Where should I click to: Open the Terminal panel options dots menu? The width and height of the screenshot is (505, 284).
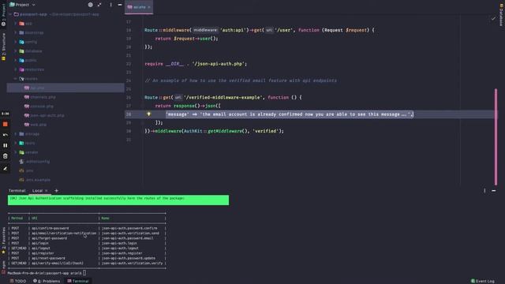tap(484, 191)
